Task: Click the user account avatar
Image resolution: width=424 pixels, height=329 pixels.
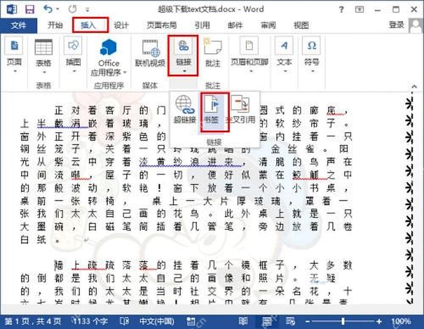Action: point(416,26)
